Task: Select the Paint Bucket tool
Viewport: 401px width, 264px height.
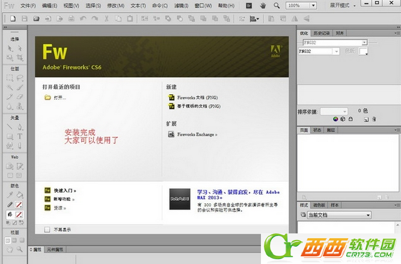Action: [20, 195]
